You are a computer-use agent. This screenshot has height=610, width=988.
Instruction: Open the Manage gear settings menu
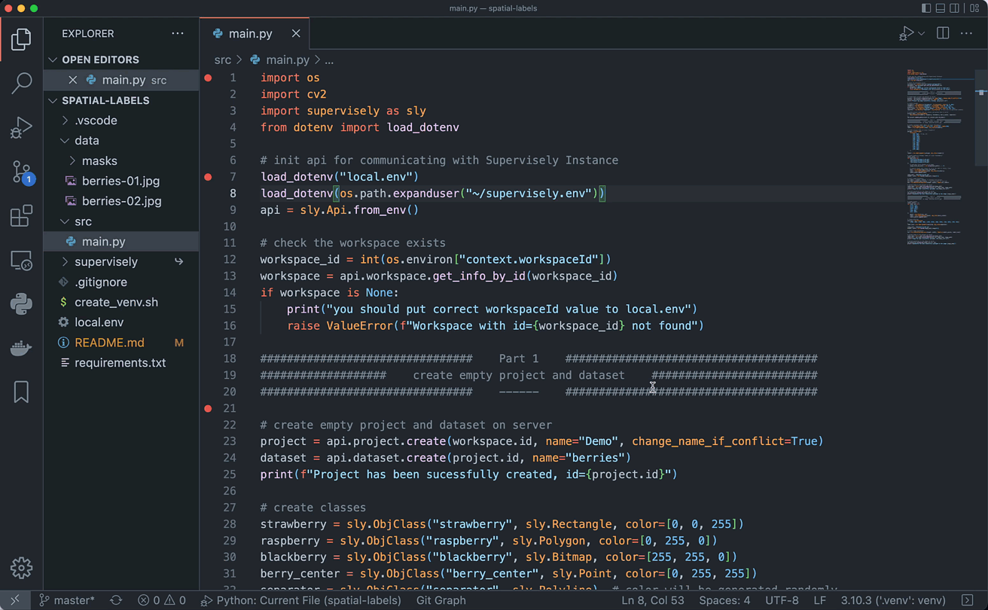coord(21,567)
